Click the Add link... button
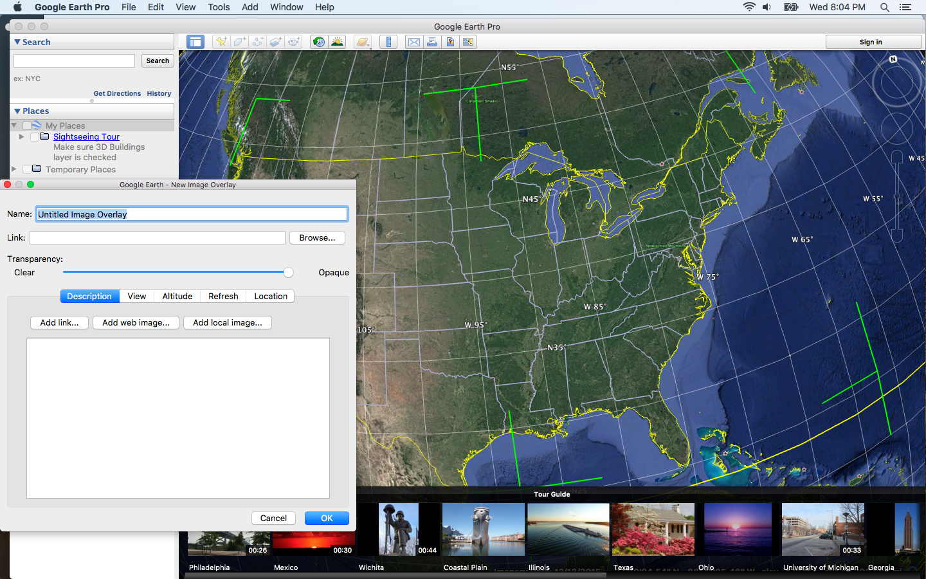Screen dimensions: 926x579 (59, 323)
